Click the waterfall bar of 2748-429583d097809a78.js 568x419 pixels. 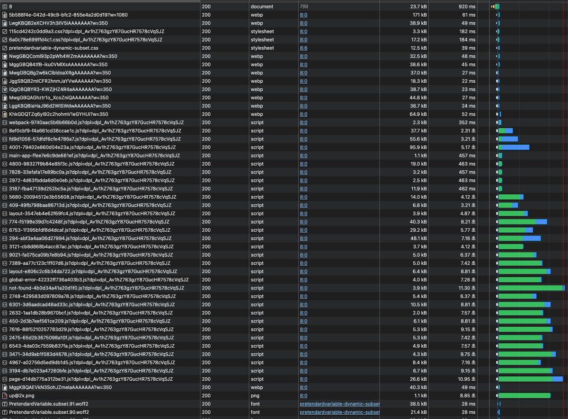(517, 296)
